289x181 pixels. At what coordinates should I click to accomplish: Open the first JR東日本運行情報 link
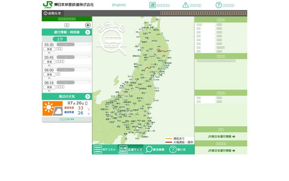point(221,136)
